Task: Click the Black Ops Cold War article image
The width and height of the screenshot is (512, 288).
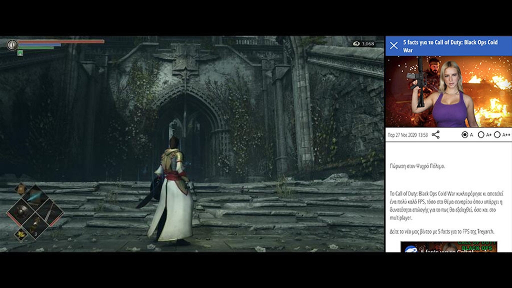Action: tap(448, 91)
